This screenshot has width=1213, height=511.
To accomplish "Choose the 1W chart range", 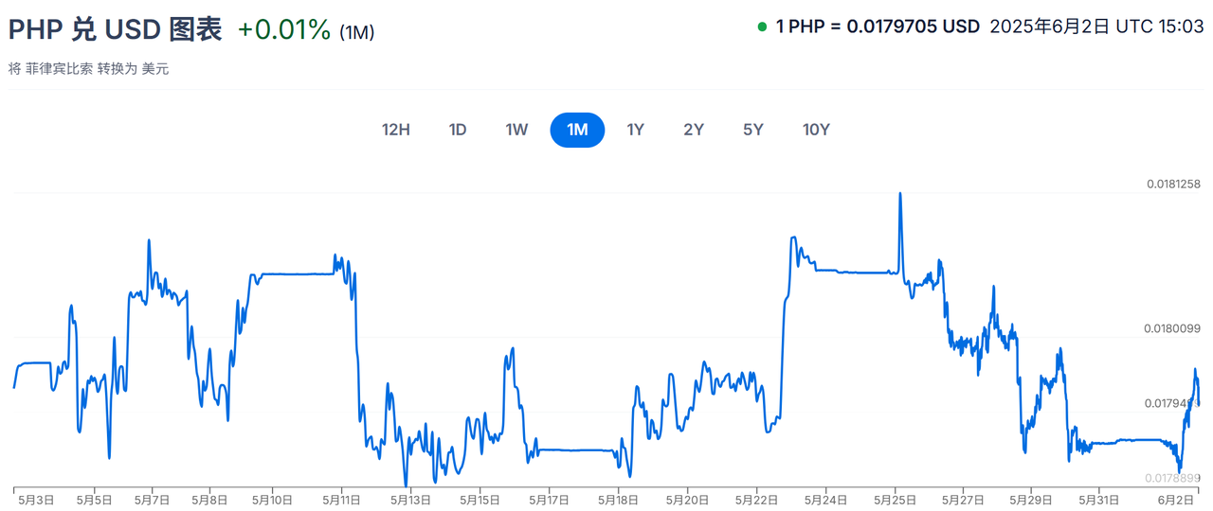I will coord(516,130).
